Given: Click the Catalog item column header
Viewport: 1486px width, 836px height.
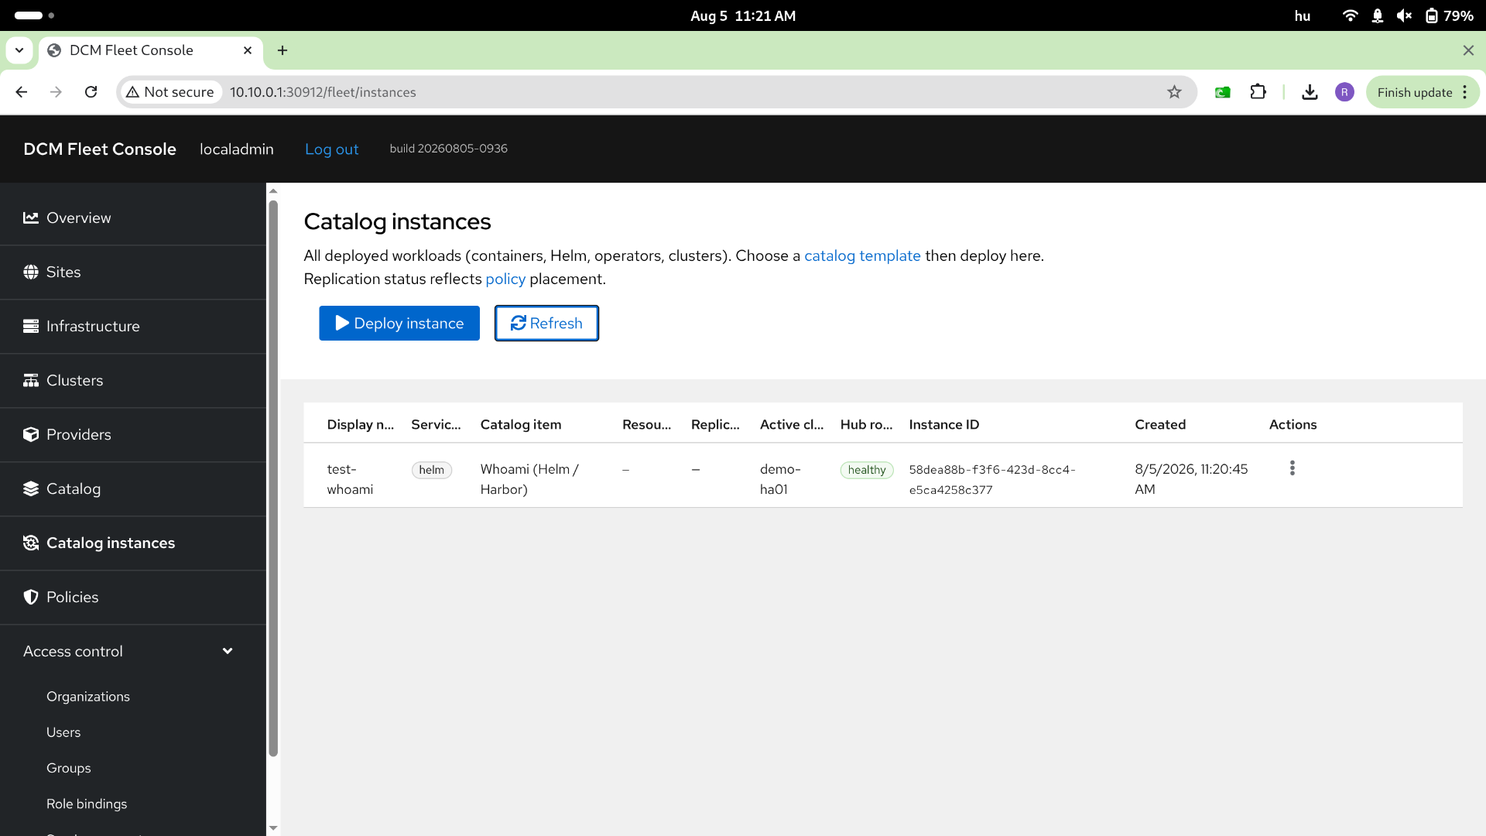Looking at the screenshot, I should pos(521,424).
